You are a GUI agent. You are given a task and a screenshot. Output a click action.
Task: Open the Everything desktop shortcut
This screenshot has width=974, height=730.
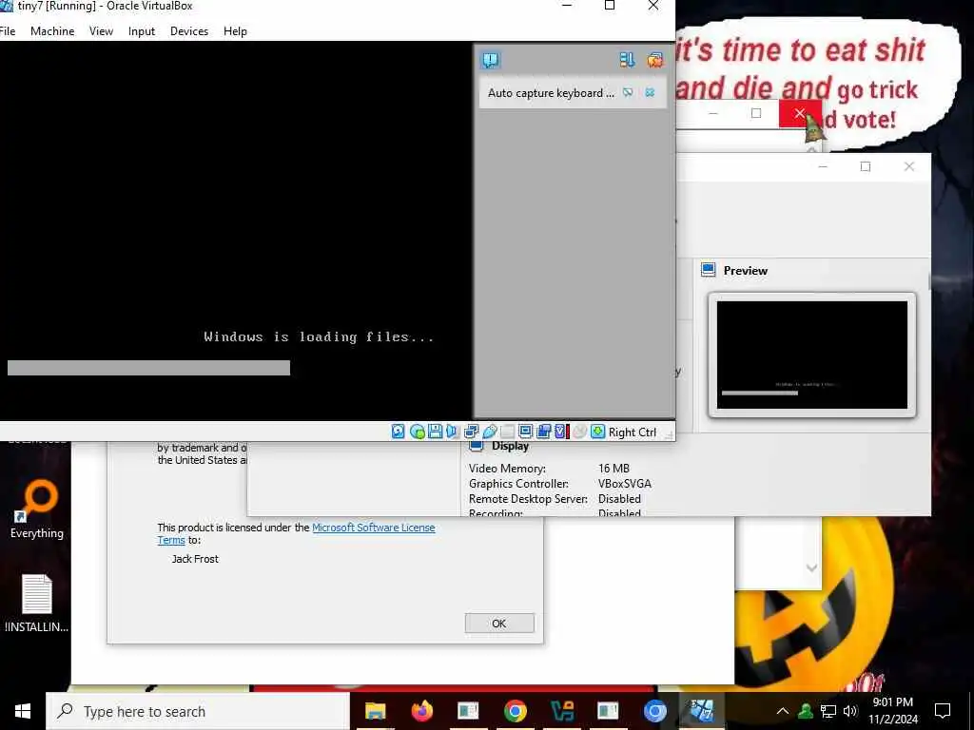click(x=37, y=509)
